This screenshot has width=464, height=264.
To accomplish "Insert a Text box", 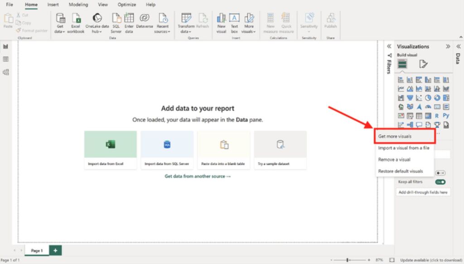I will (x=234, y=23).
